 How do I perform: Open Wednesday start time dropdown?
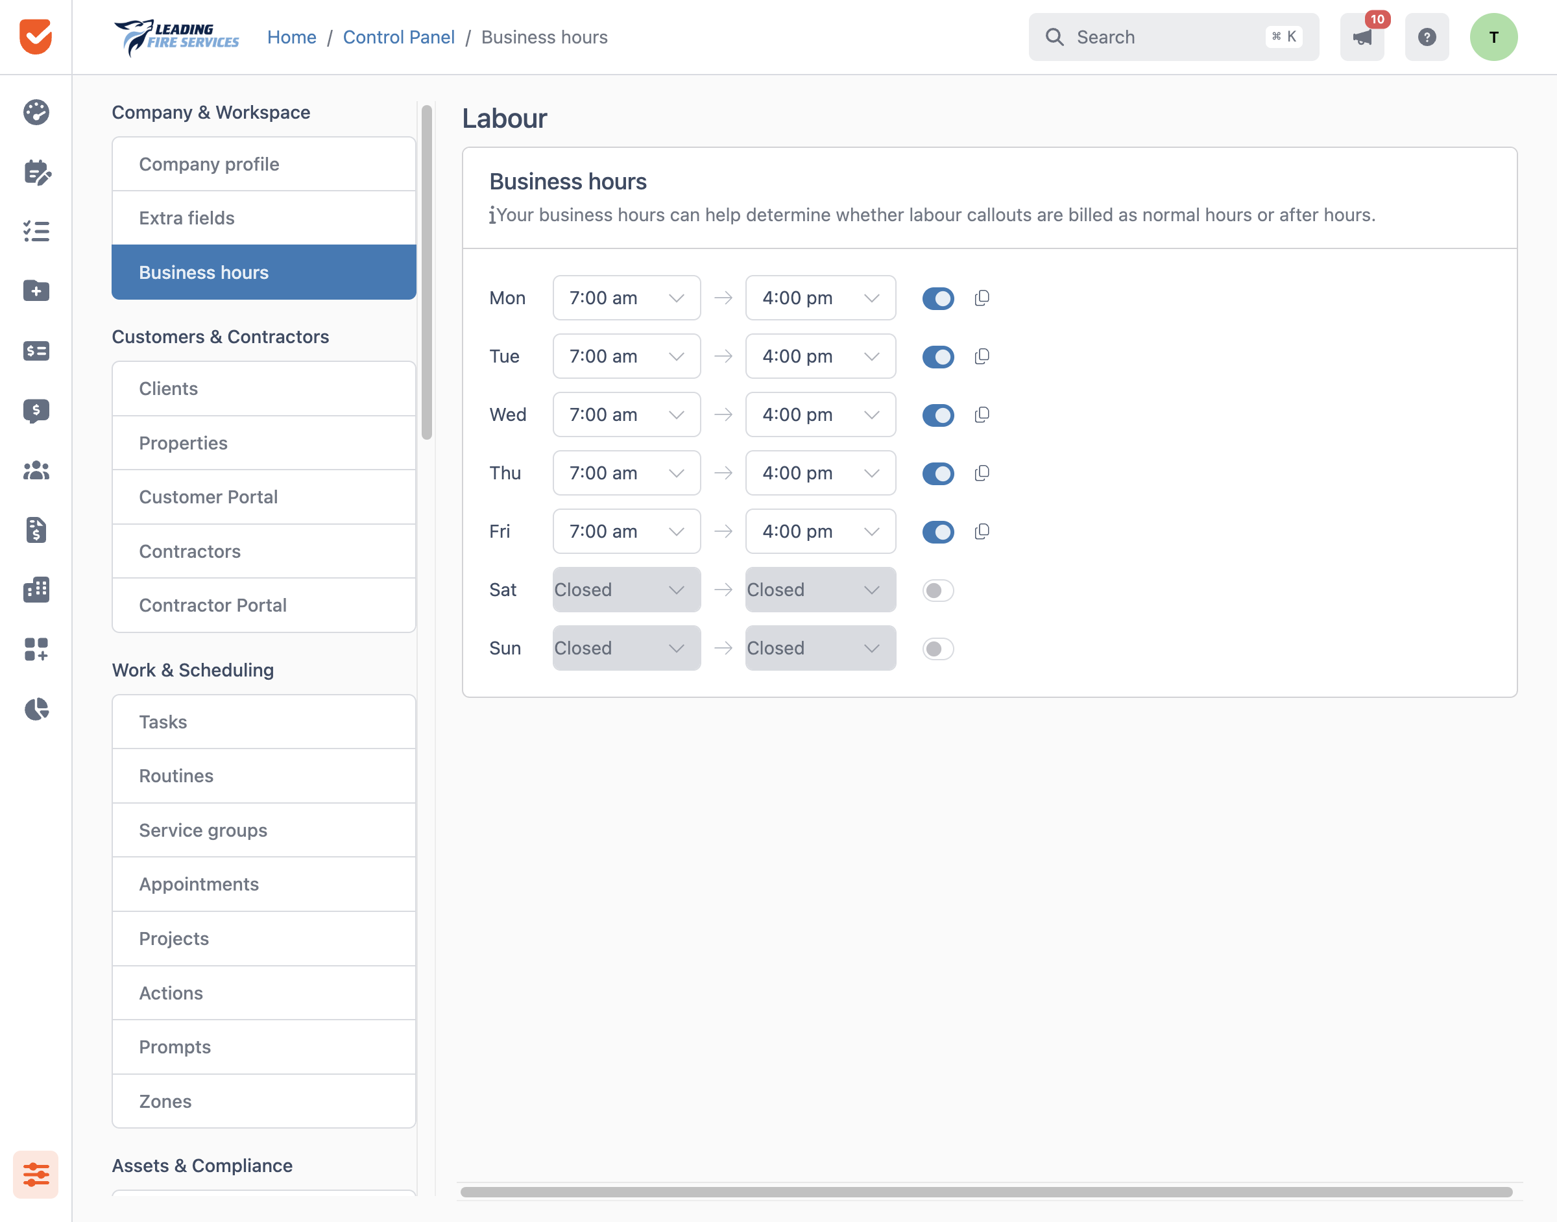(x=627, y=414)
